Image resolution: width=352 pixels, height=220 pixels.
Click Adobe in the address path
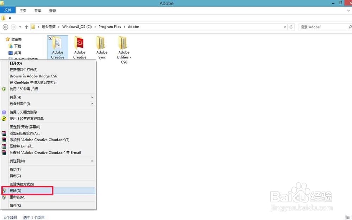[x=133, y=27]
